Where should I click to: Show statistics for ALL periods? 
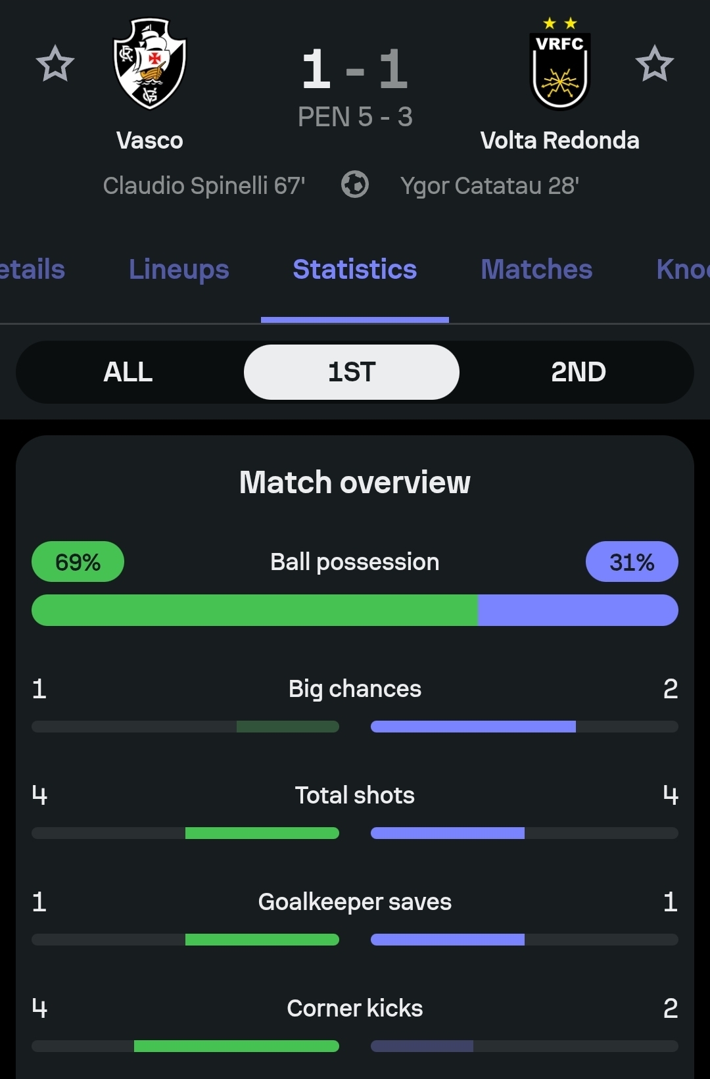(128, 372)
